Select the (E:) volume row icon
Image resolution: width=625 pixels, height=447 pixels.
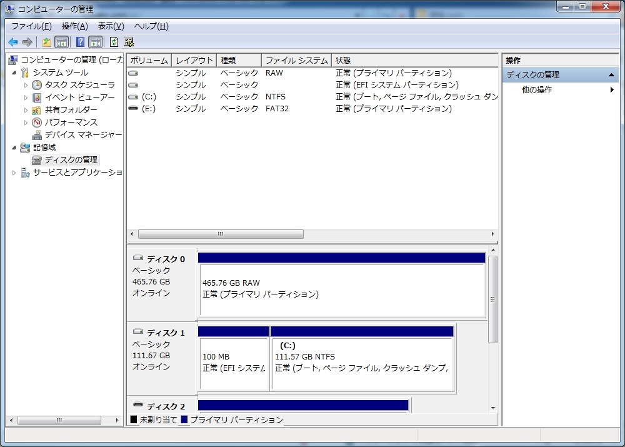pos(133,109)
